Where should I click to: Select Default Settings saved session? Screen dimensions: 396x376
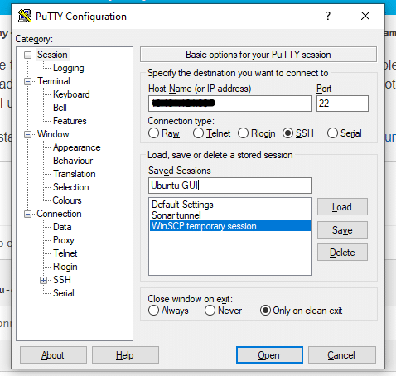pyautogui.click(x=230, y=205)
